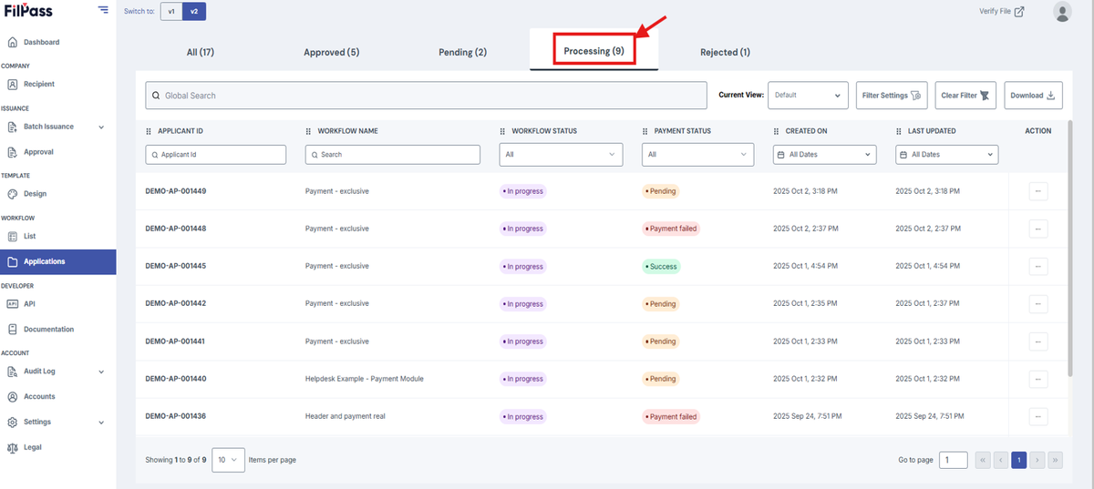
Task: Grab the Workflow Status column drag handle
Action: tap(503, 131)
